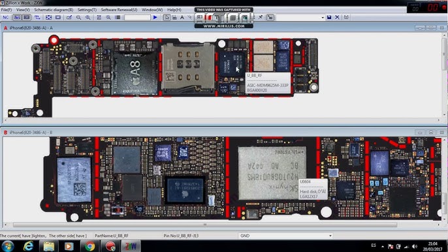Open the View(V) menu

pyautogui.click(x=23, y=10)
